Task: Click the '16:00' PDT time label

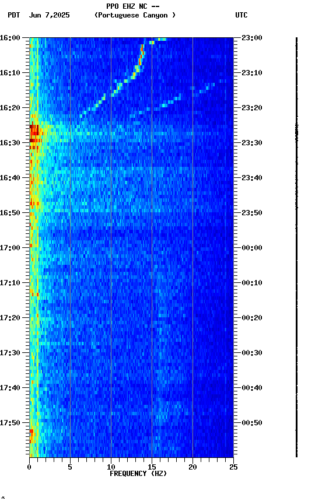Action: (10, 38)
